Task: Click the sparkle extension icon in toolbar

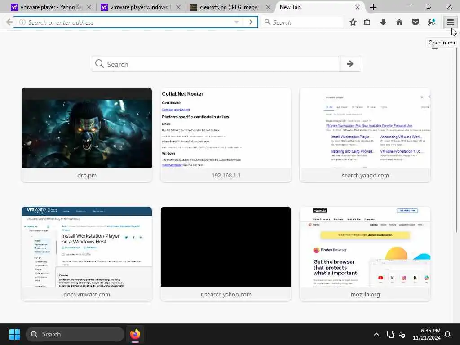Action: click(431, 22)
